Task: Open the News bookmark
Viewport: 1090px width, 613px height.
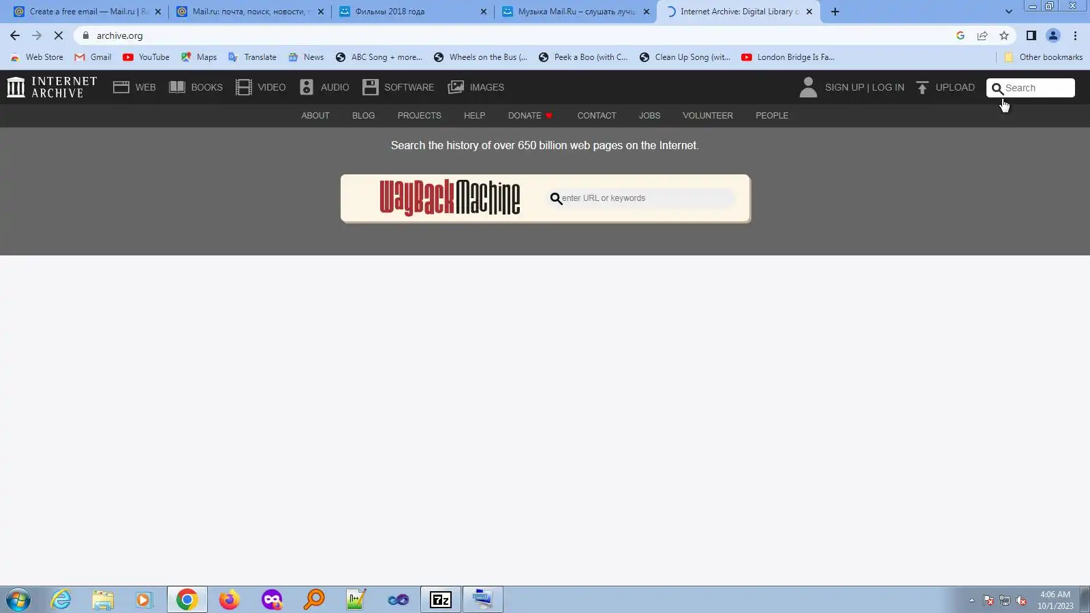Action: pyautogui.click(x=306, y=57)
